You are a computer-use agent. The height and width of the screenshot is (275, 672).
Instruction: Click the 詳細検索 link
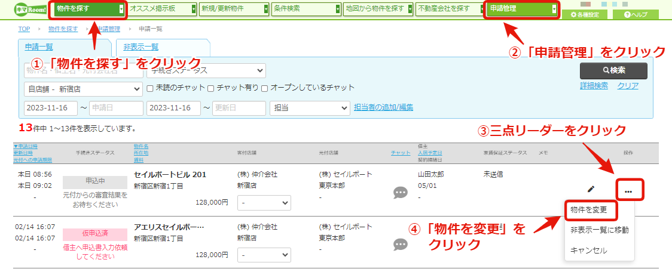(x=594, y=85)
